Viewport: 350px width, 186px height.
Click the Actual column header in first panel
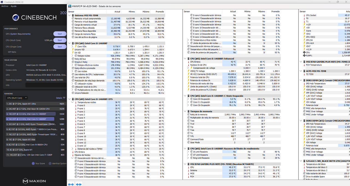(x=117, y=12)
